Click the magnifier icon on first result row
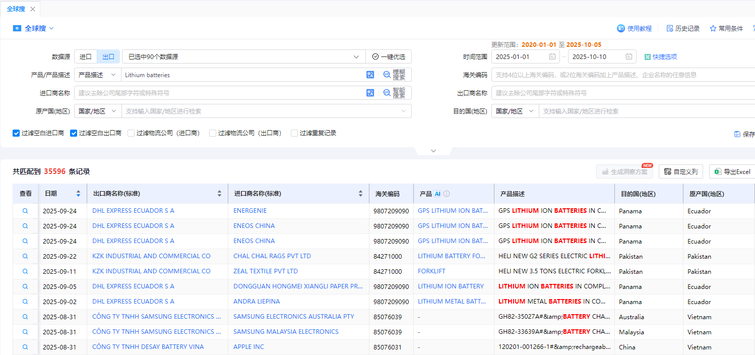This screenshot has width=755, height=355. click(x=25, y=210)
